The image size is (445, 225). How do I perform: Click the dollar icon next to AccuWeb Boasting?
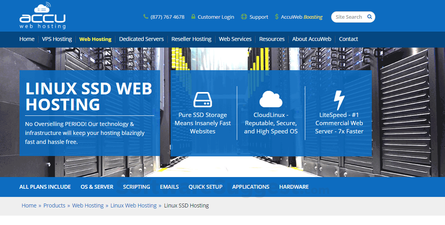276,16
